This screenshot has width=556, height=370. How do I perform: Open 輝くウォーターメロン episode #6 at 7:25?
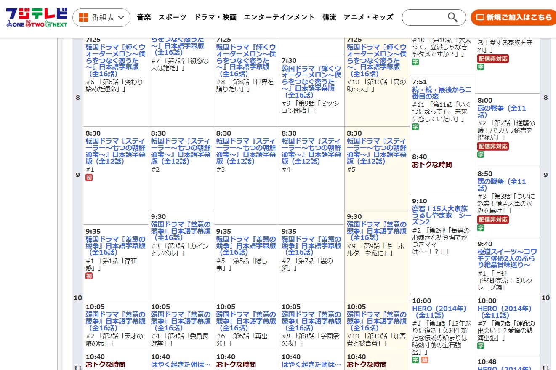[x=115, y=60]
